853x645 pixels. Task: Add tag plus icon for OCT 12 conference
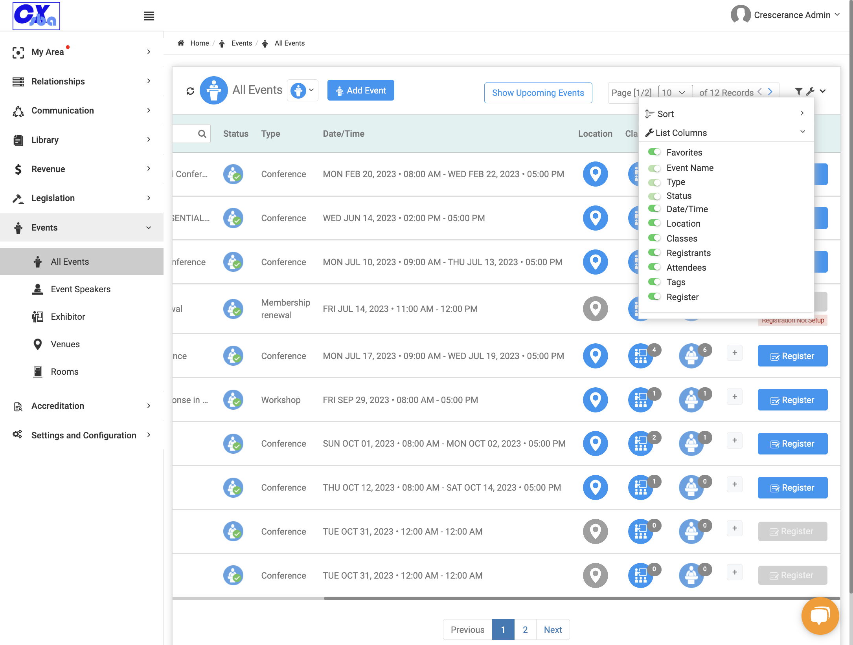(735, 484)
